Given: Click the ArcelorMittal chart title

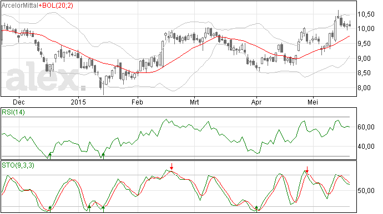Looking at the screenshot, I should (20, 6).
